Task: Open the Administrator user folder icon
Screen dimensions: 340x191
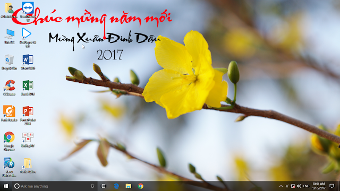Action: [x=9, y=10]
